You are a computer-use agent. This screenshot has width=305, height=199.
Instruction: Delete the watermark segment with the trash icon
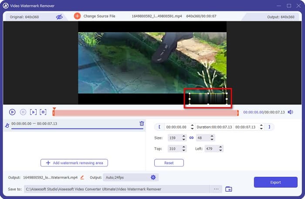[142, 123]
